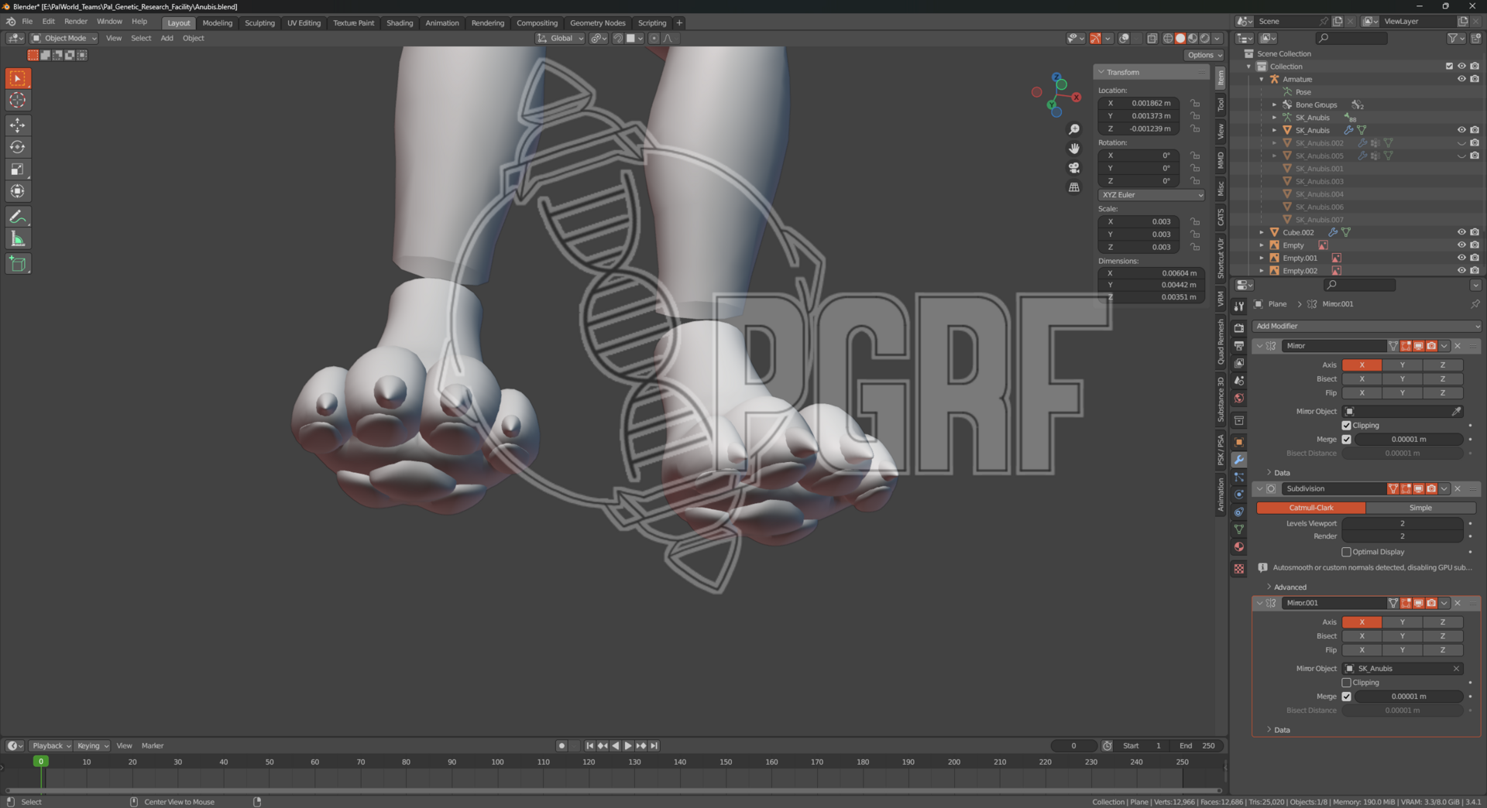Pick the Rotate tool
The image size is (1487, 808).
18,147
